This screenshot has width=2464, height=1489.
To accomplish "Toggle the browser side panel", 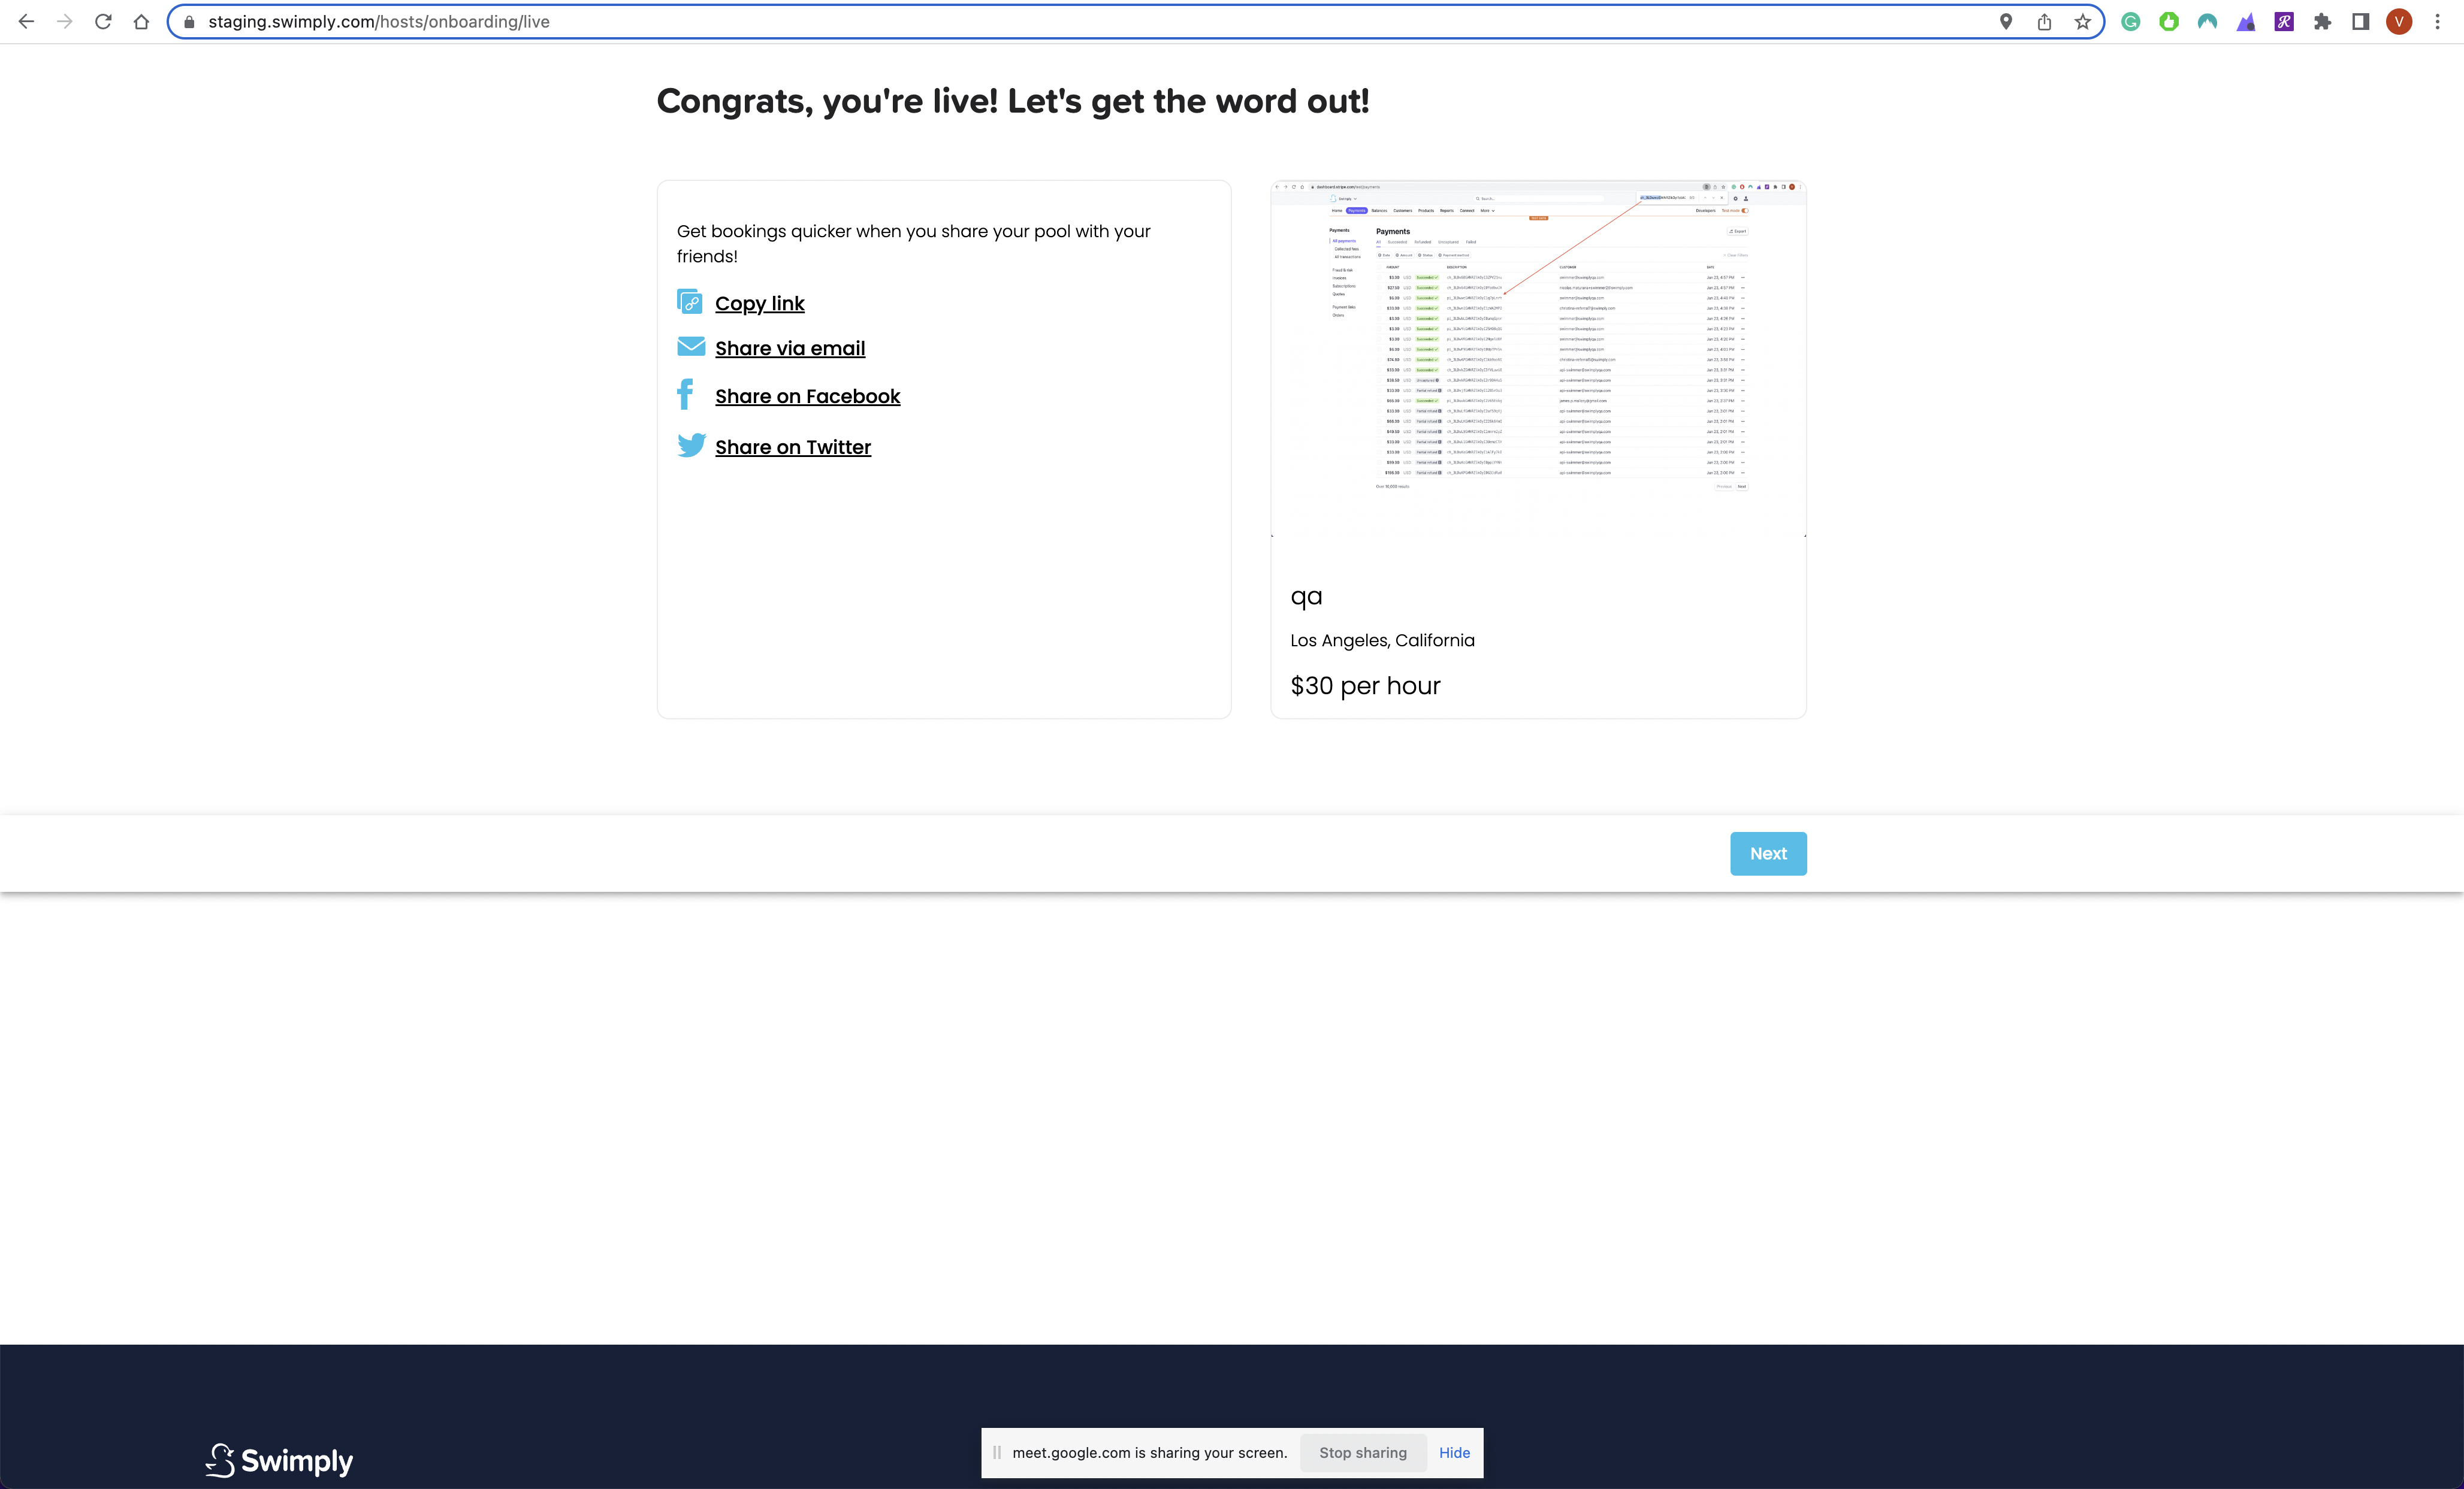I will pyautogui.click(x=2361, y=22).
